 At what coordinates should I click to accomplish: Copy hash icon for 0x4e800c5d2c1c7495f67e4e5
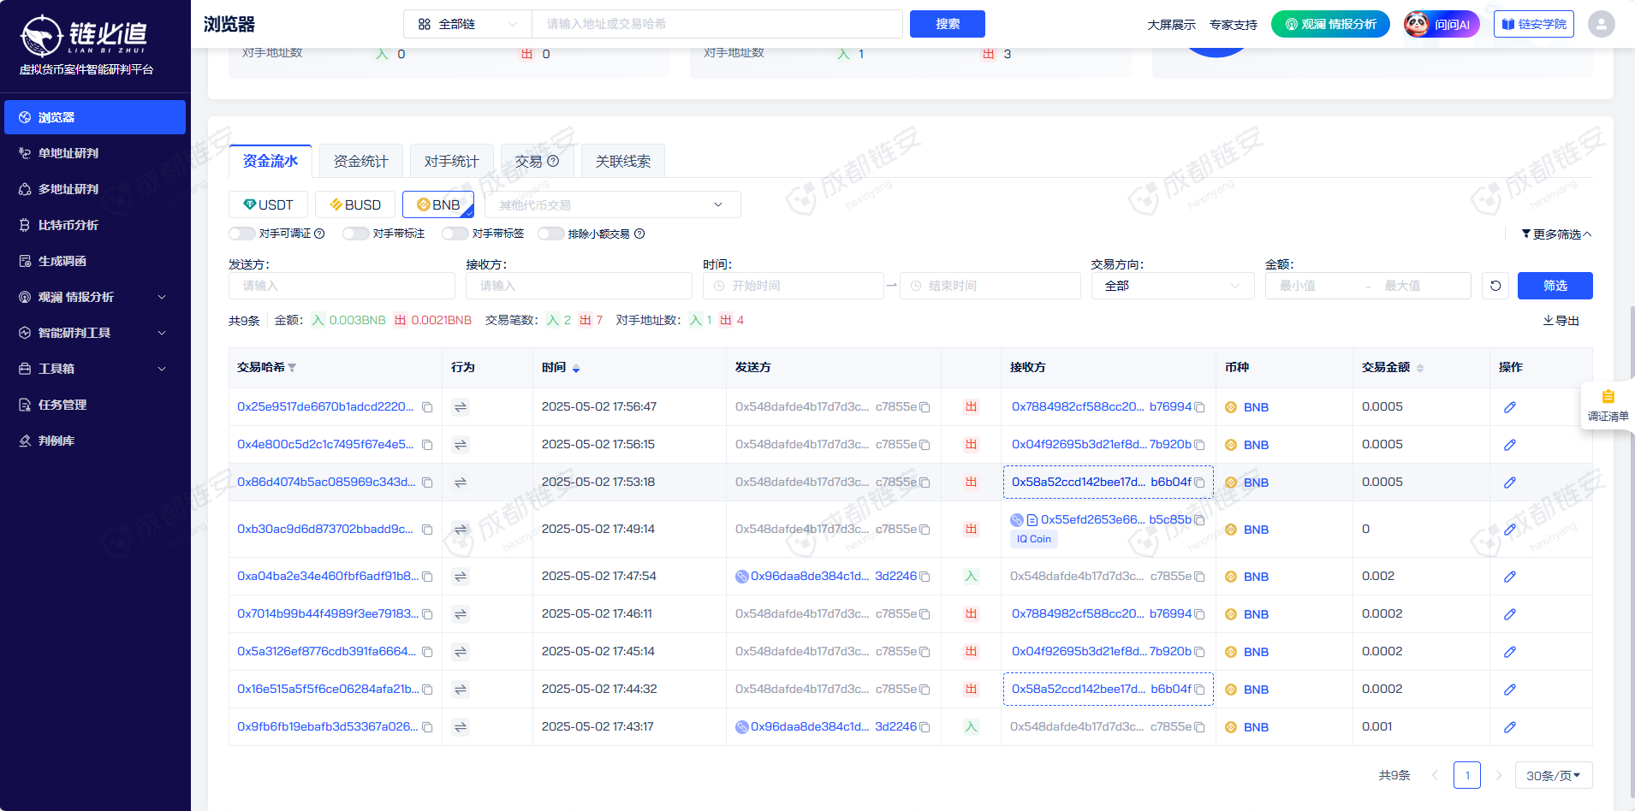tap(427, 445)
